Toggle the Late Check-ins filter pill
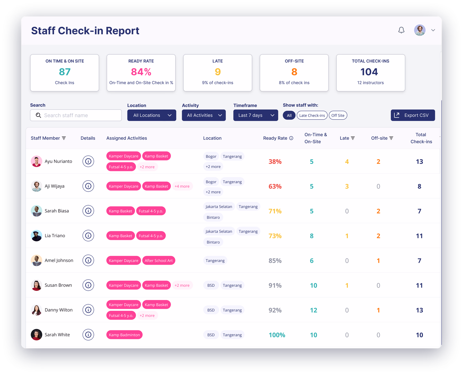The image size is (463, 374). coord(312,115)
